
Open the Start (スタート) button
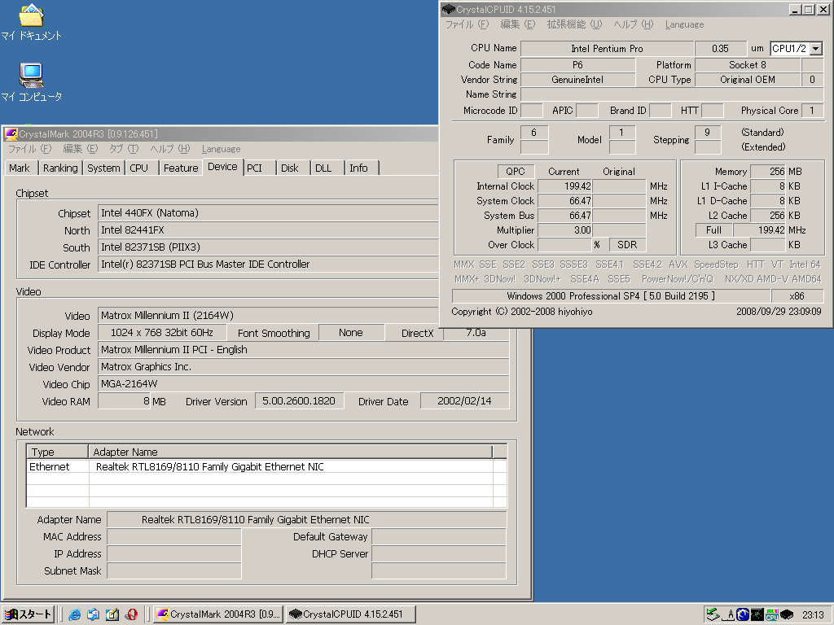(x=29, y=614)
